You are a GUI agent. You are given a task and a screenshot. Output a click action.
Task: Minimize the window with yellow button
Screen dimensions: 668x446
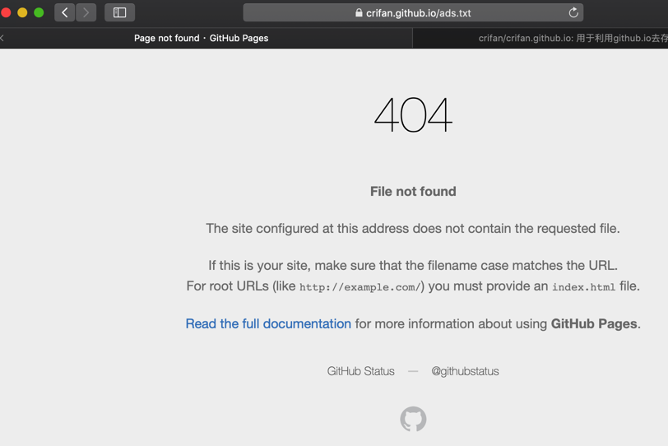pos(22,13)
